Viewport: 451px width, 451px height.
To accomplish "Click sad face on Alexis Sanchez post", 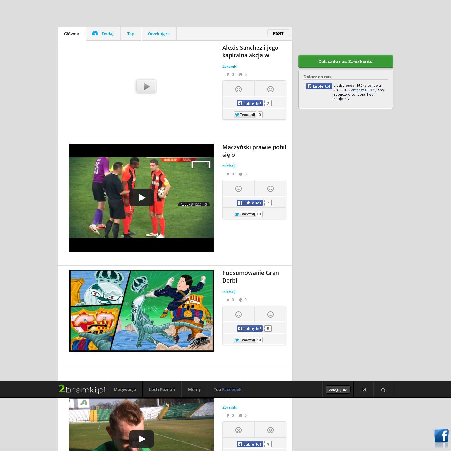I will pyautogui.click(x=238, y=89).
